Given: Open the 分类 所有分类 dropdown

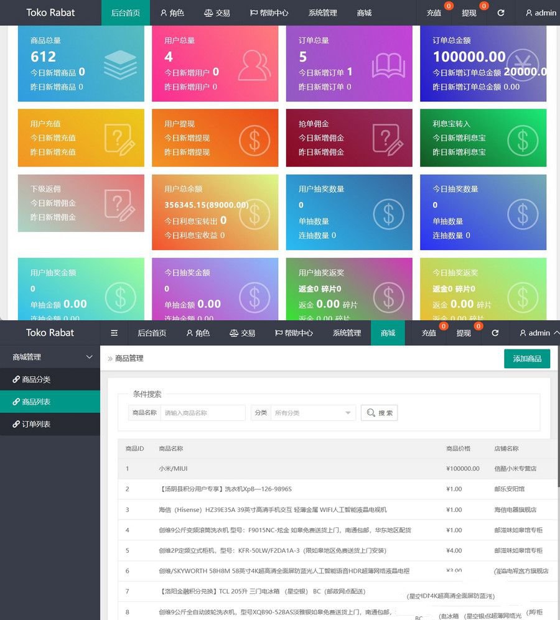Looking at the screenshot, I should coord(313,413).
